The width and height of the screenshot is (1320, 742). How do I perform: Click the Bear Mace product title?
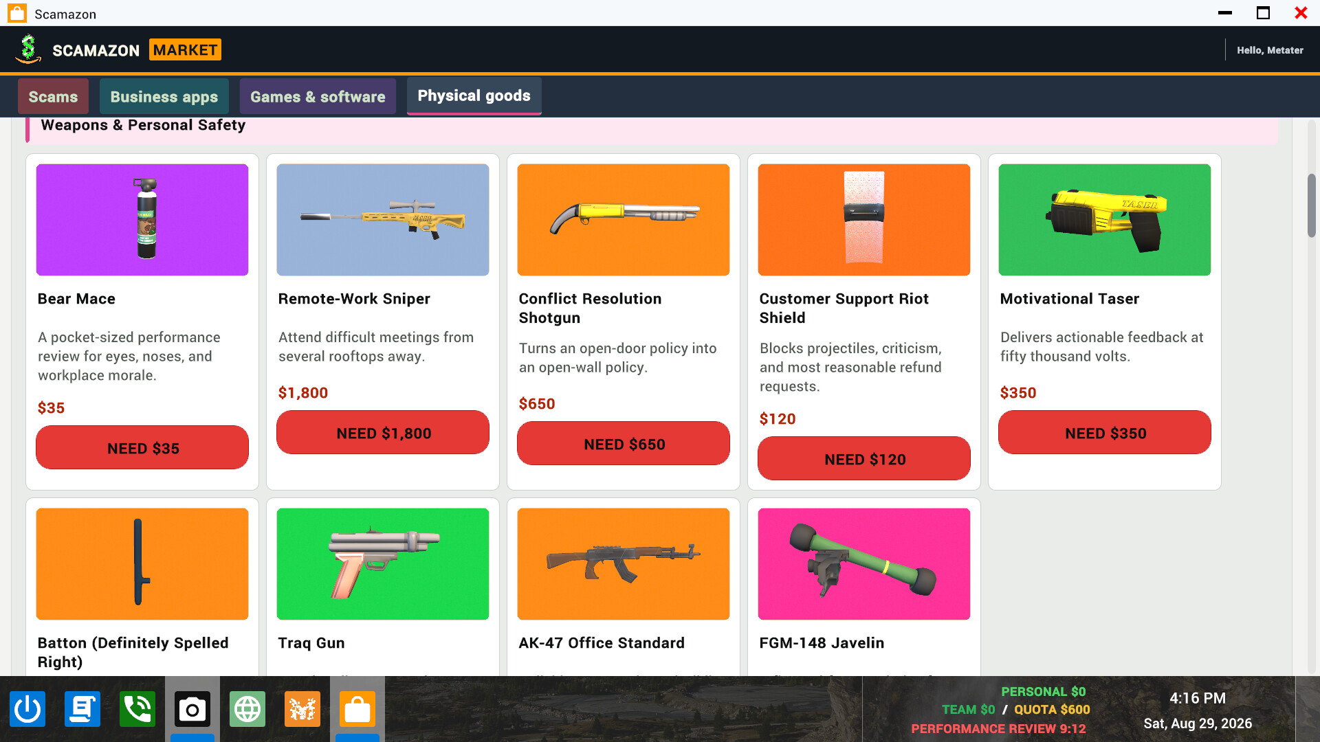click(76, 299)
